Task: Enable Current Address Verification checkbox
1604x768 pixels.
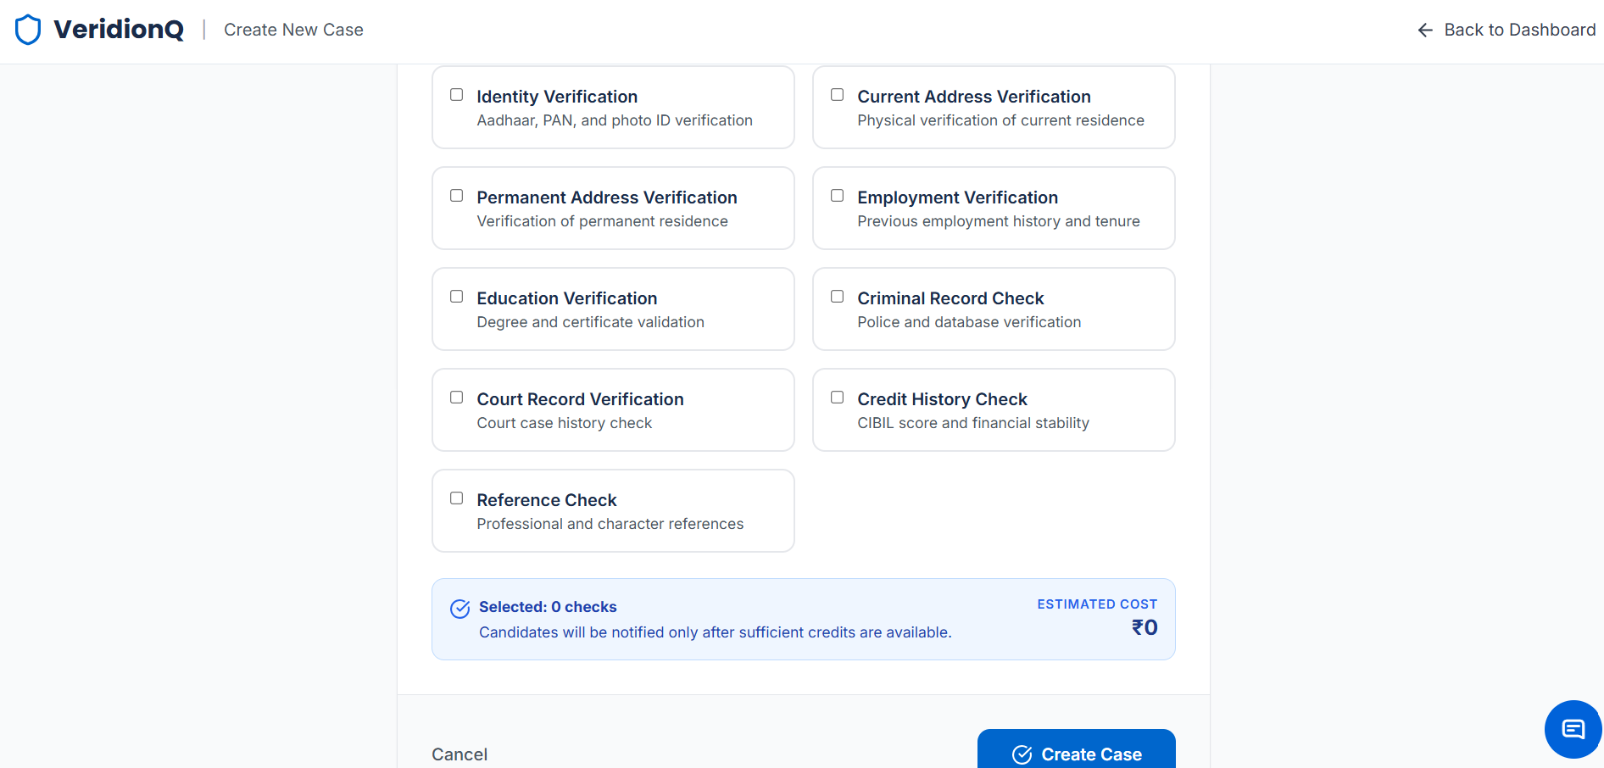Action: (x=838, y=95)
